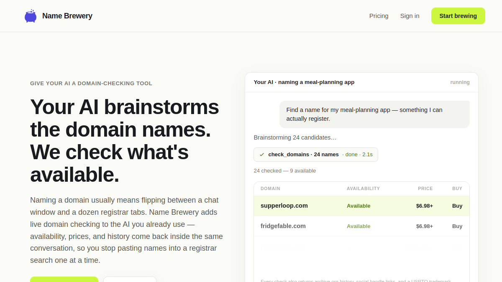Viewport: 502px width, 282px height.
Task: Click the 'Your AI brainstorms the domain names' headline
Action: pyautogui.click(x=125, y=140)
